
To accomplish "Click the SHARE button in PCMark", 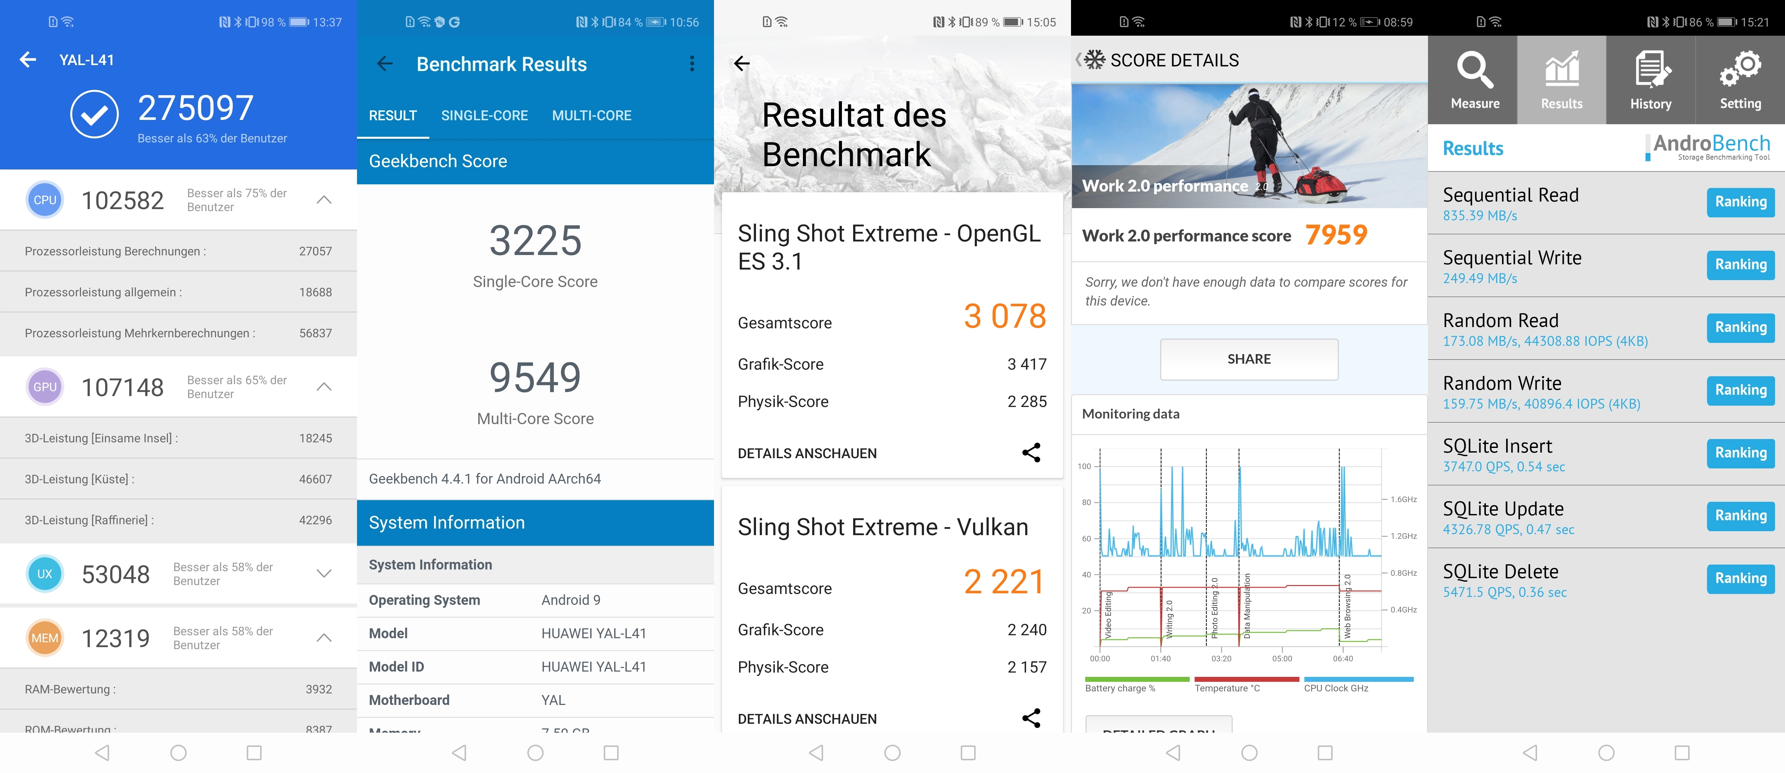I will [1249, 359].
